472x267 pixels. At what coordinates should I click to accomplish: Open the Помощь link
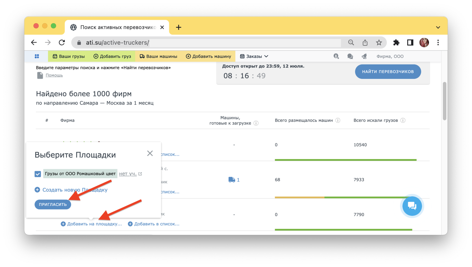pos(54,75)
